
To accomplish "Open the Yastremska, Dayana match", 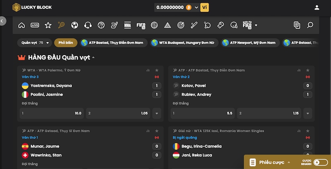I will pos(51,86).
